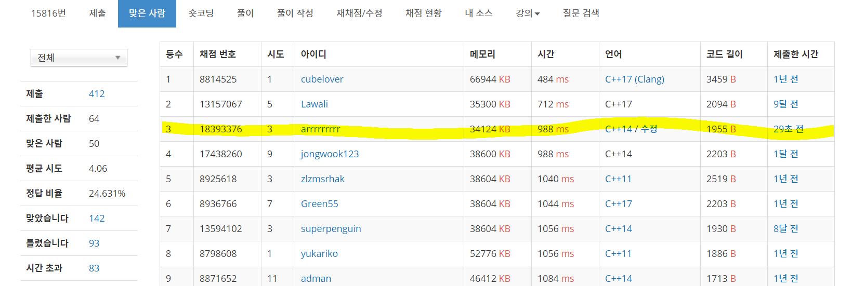The height and width of the screenshot is (286, 865).
Task: Open the 풀이 작성 tab
Action: (295, 13)
